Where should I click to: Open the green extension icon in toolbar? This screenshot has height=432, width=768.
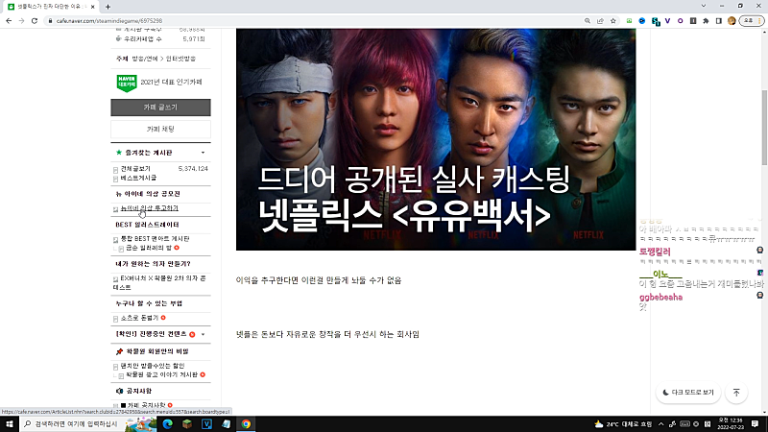630,21
